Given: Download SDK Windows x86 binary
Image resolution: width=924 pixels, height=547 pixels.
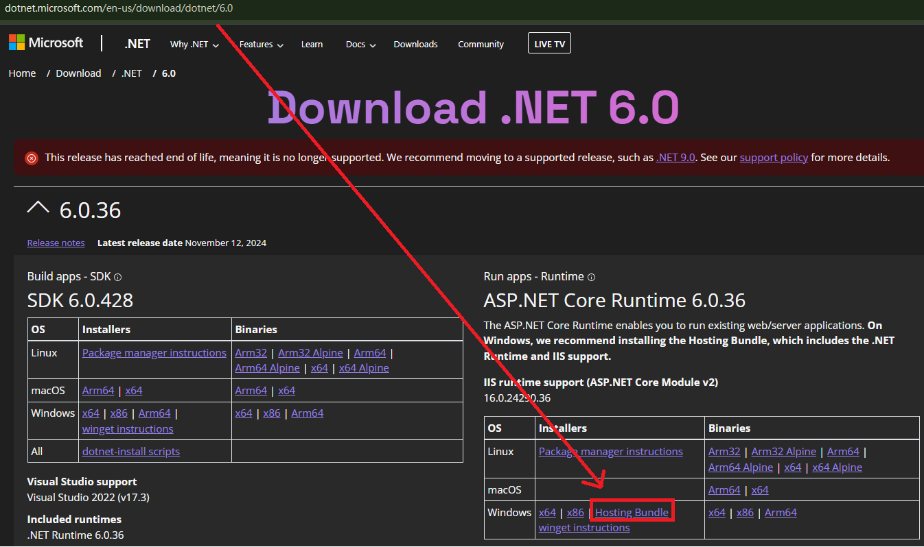Looking at the screenshot, I should click(272, 413).
